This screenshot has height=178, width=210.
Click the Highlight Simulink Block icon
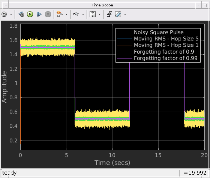point(60,14)
